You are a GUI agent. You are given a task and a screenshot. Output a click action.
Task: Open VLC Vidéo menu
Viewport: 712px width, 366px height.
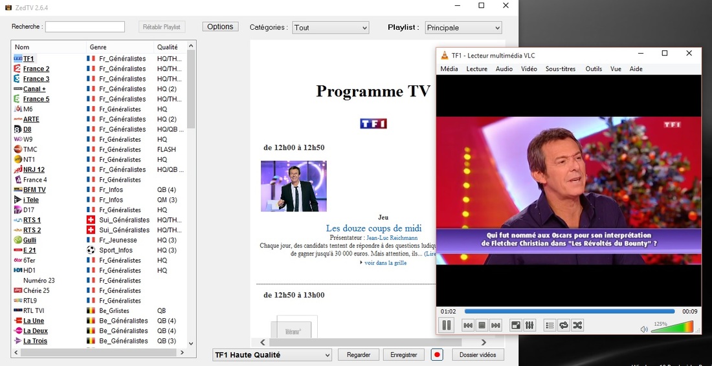(529, 69)
